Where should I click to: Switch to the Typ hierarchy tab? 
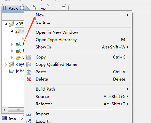(x=39, y=8)
